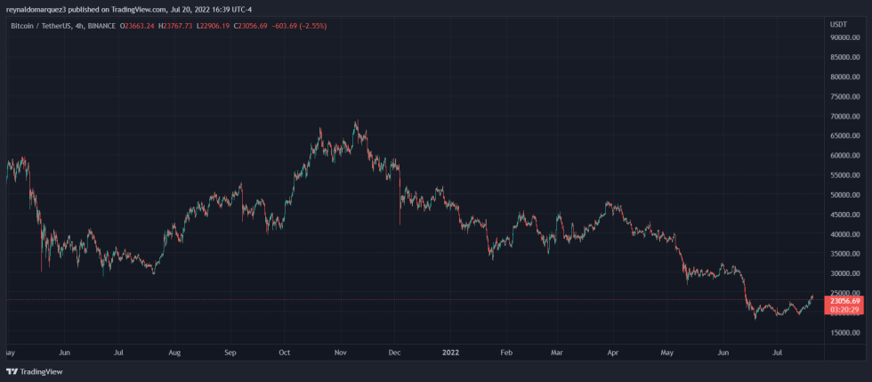Click the high value H23767.73
872x382 pixels.
(x=176, y=26)
